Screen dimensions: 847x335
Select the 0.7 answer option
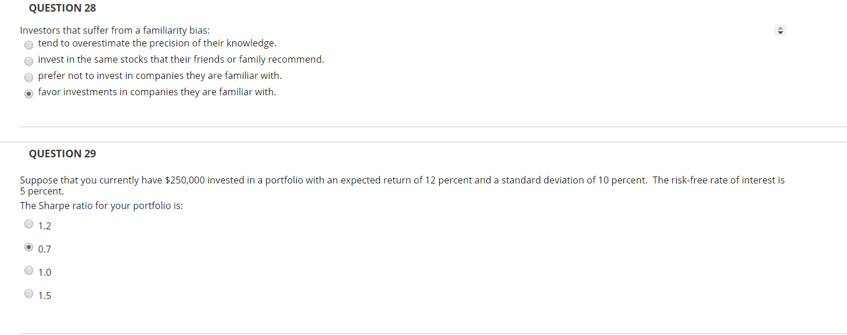[x=28, y=247]
